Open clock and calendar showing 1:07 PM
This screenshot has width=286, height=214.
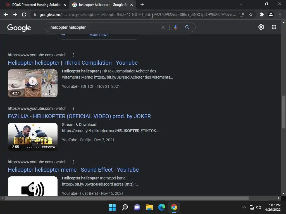(273, 207)
